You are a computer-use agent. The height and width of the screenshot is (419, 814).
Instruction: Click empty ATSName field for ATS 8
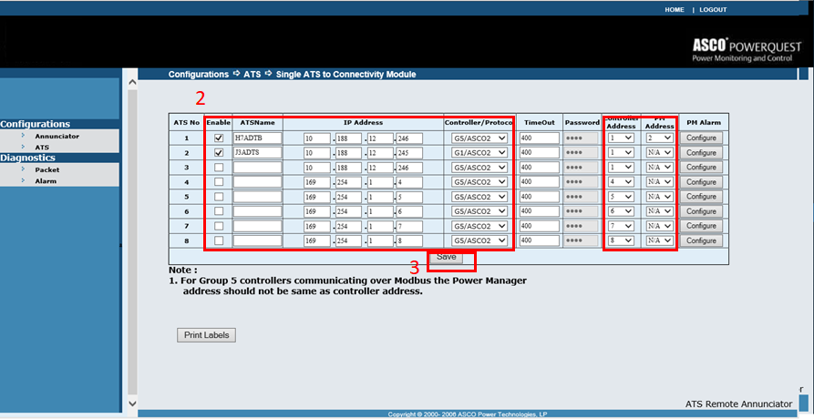point(257,240)
